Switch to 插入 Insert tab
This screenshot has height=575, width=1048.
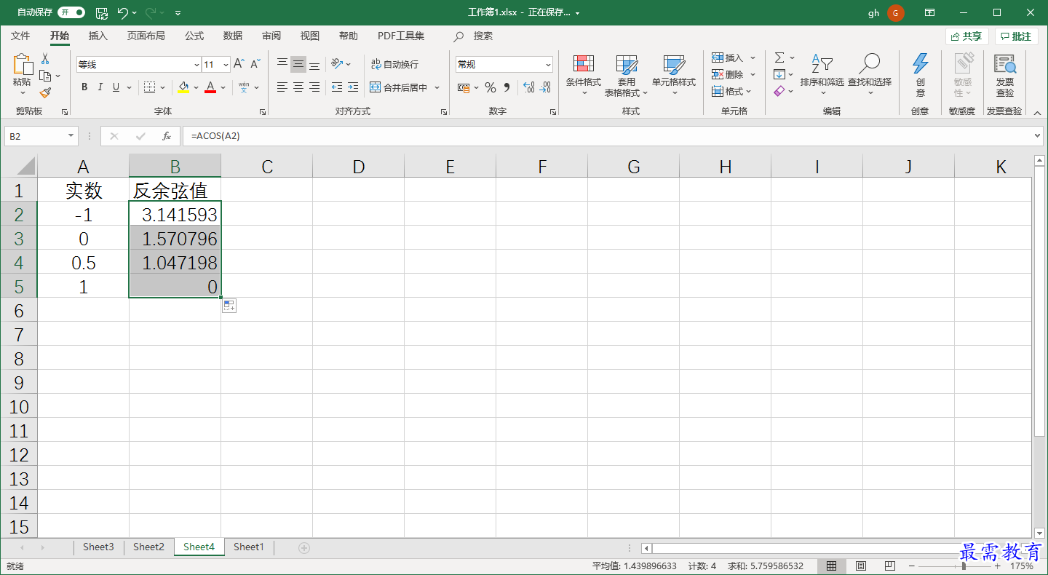(x=98, y=36)
